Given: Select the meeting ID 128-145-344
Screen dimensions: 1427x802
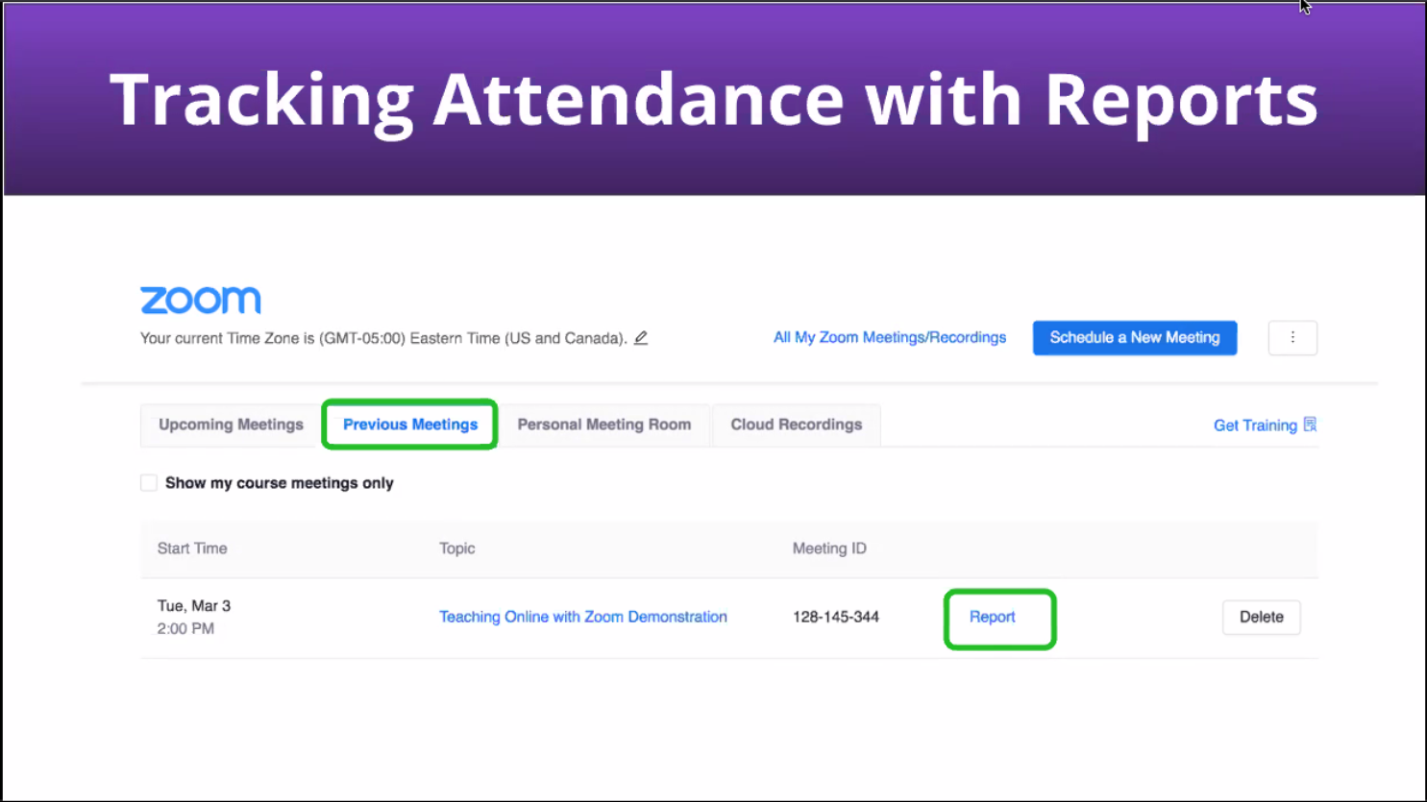Looking at the screenshot, I should coord(836,617).
